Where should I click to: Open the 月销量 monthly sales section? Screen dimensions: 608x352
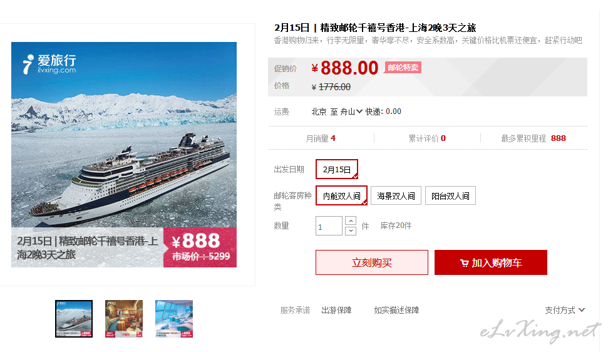point(321,138)
